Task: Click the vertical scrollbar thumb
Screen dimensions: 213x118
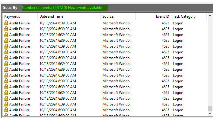Action: point(210,108)
